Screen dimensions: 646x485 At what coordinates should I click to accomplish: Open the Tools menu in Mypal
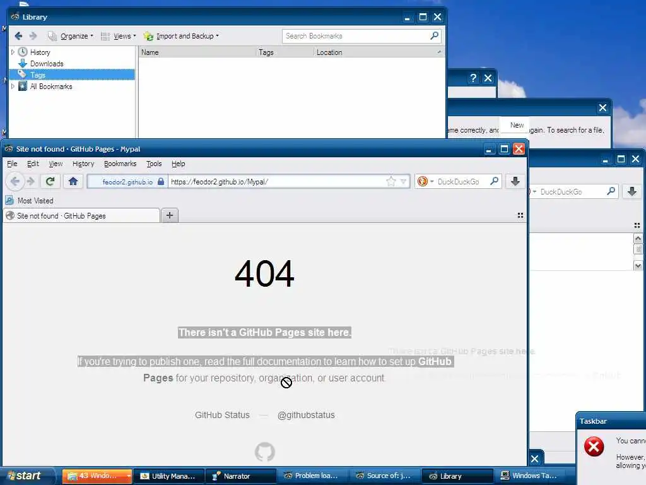(x=154, y=164)
